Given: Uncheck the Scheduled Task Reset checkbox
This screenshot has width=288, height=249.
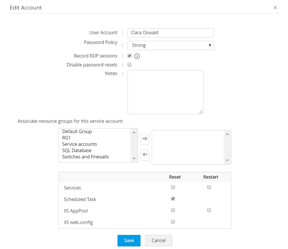Looking at the screenshot, I should point(173,199).
